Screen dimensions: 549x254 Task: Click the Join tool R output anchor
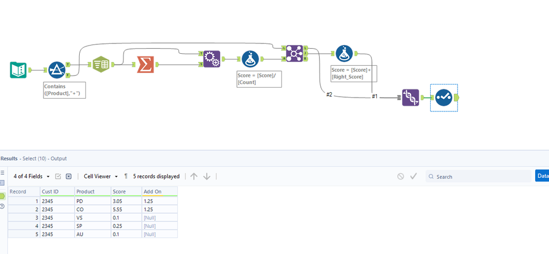(306, 59)
